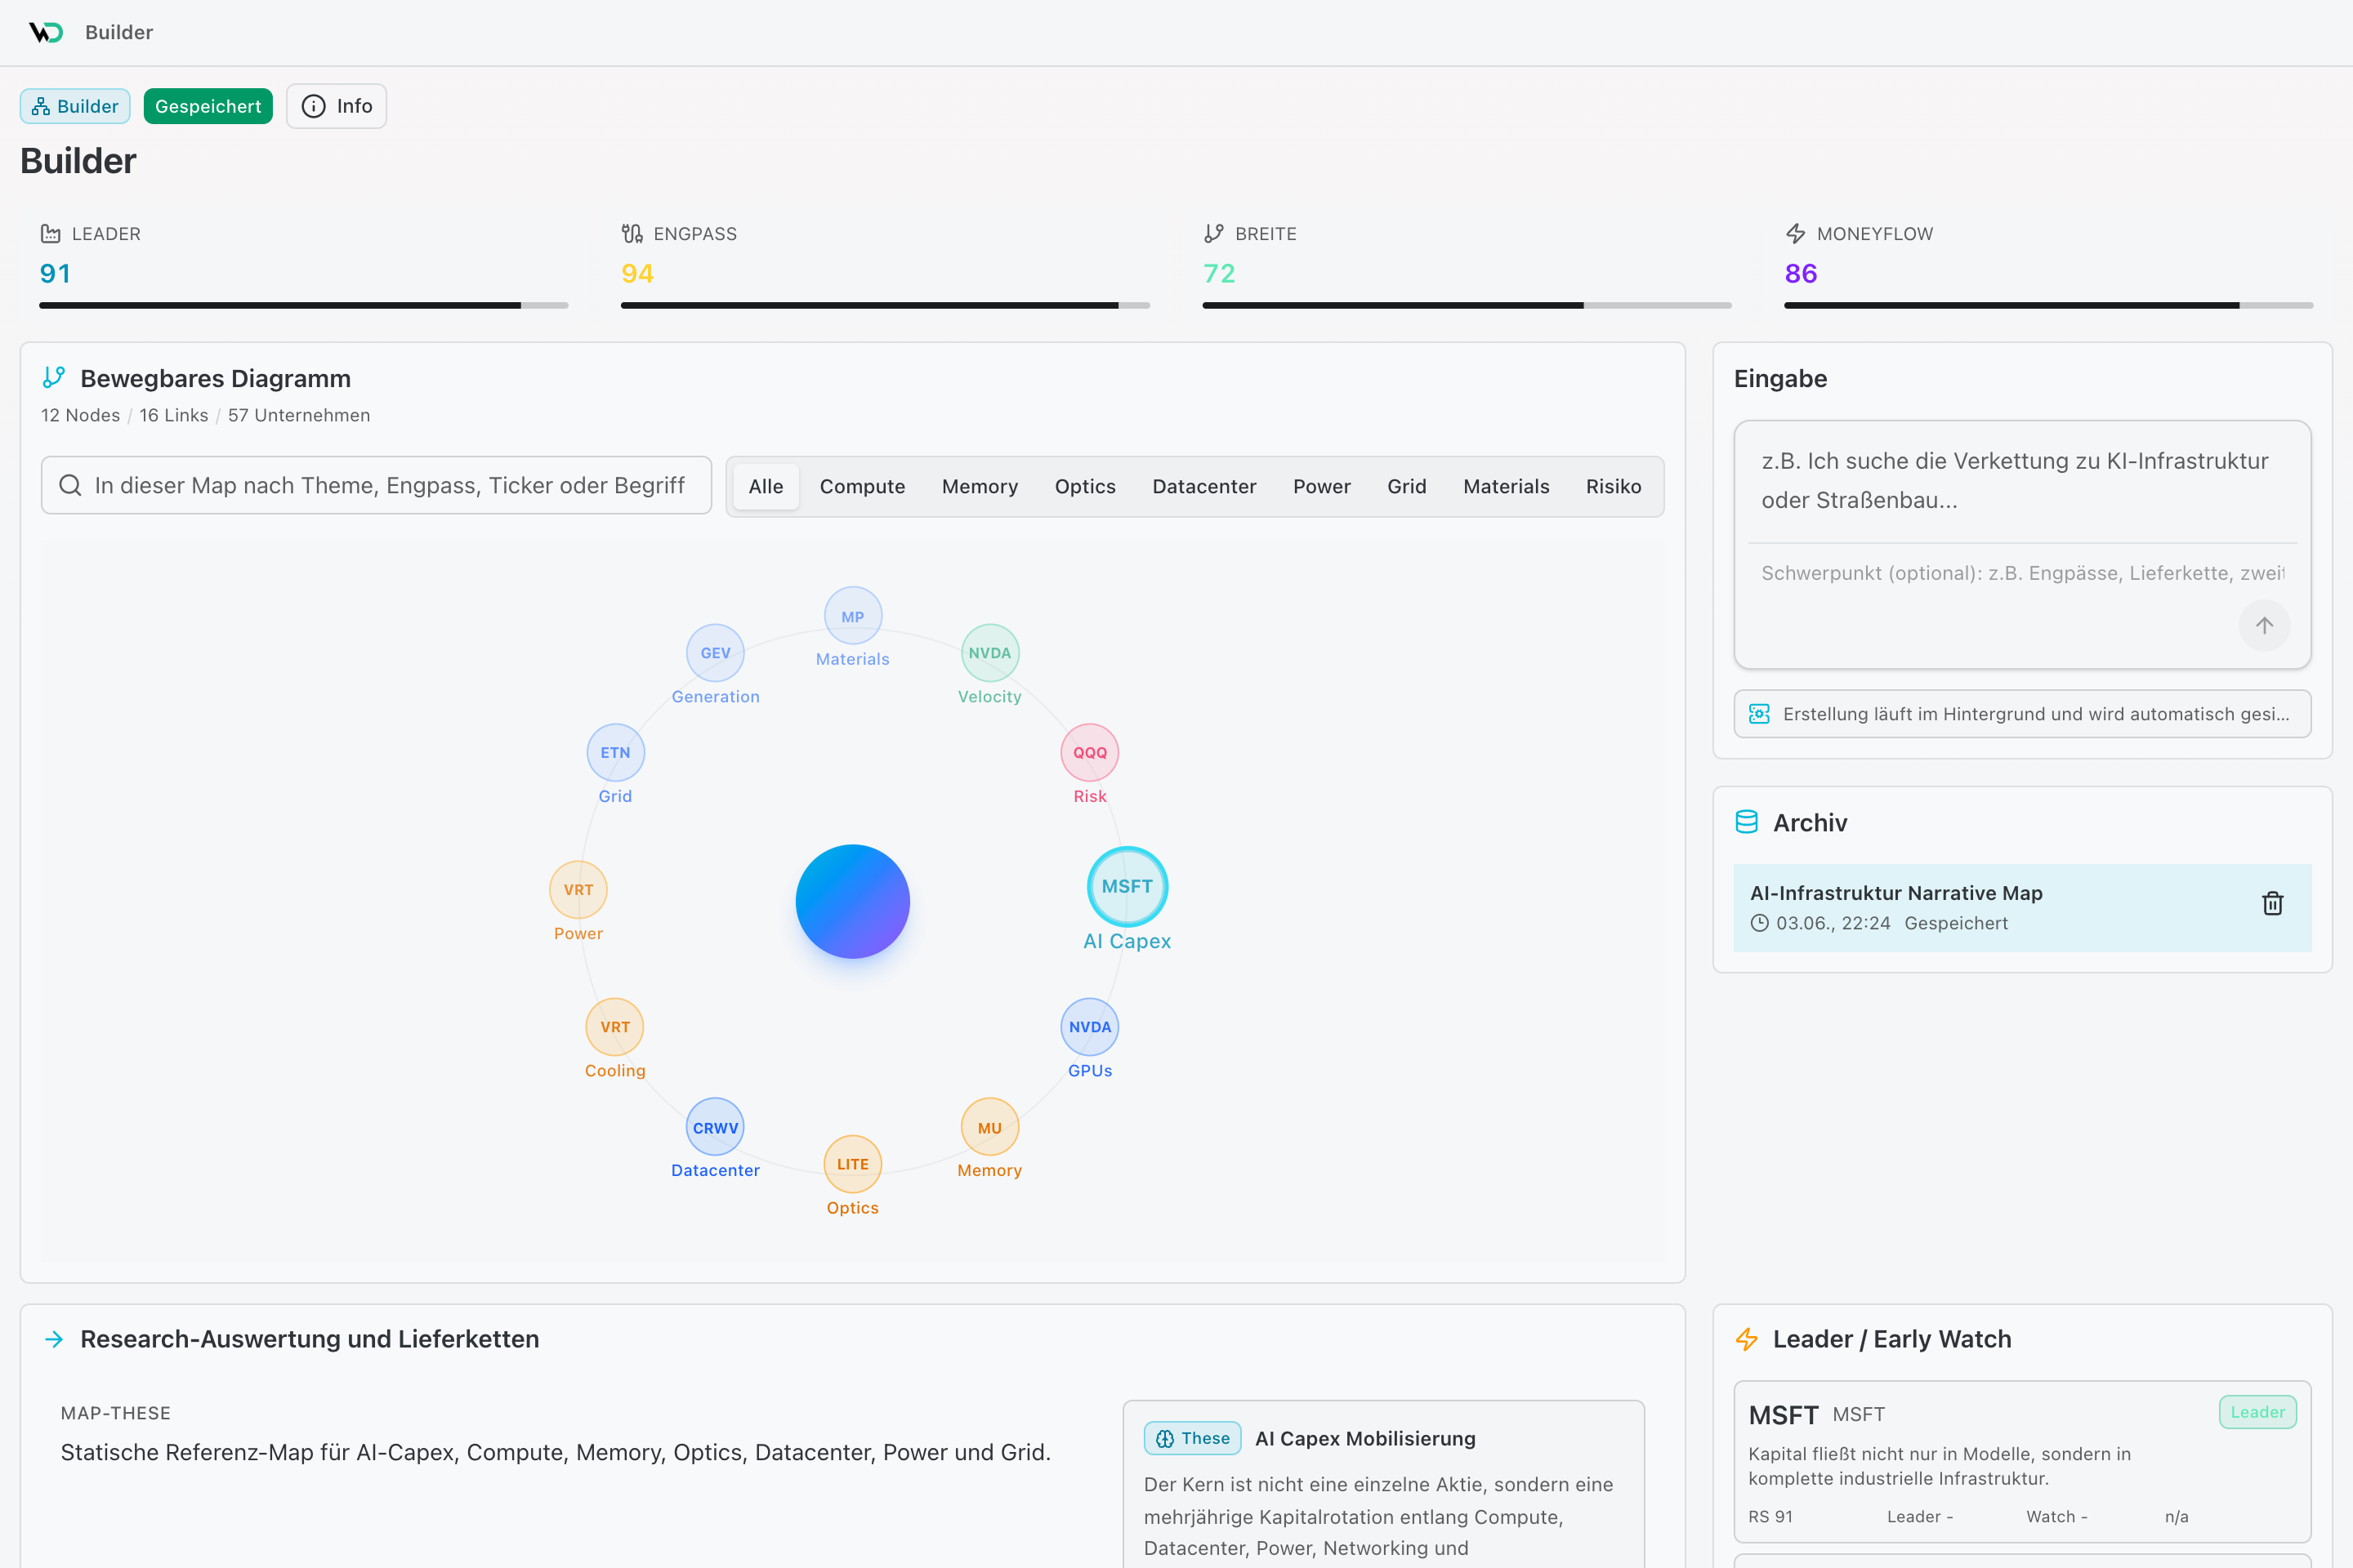Screen dimensions: 2353x1568
Task: Click the central gradient hub node
Action: 852,902
